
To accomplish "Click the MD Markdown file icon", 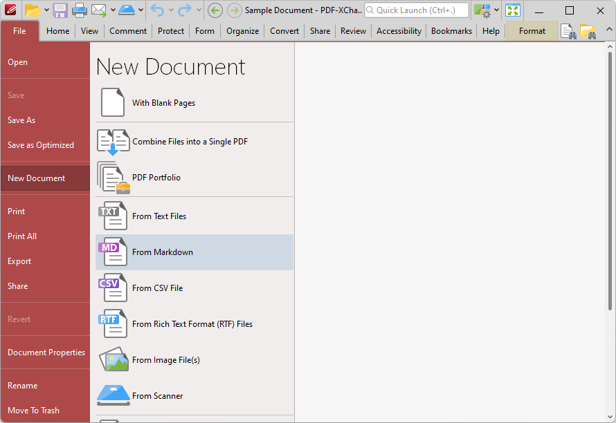I will tap(113, 252).
